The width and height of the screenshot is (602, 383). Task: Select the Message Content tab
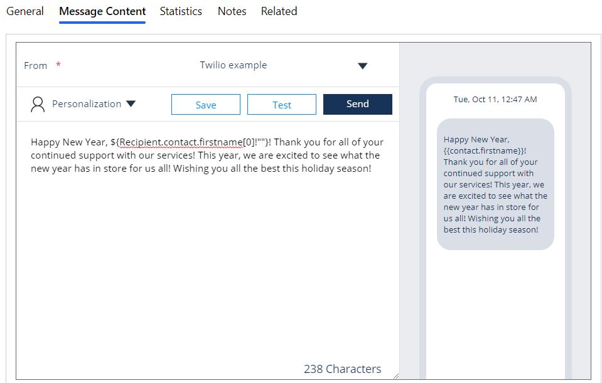click(x=102, y=11)
